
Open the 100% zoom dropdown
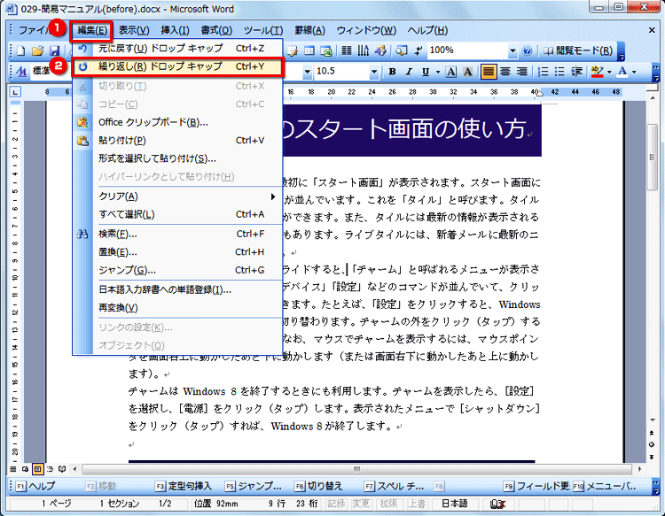[x=512, y=50]
